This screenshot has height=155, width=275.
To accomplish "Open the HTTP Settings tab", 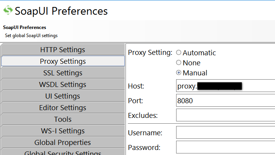I will [63, 50].
